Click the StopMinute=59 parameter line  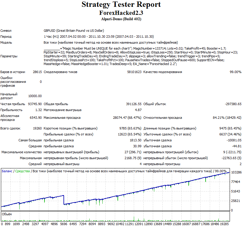point(132,56)
